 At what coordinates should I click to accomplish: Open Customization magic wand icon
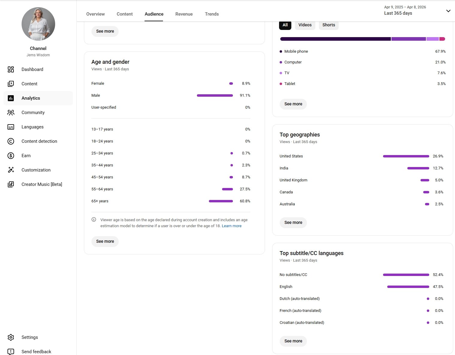(11, 170)
